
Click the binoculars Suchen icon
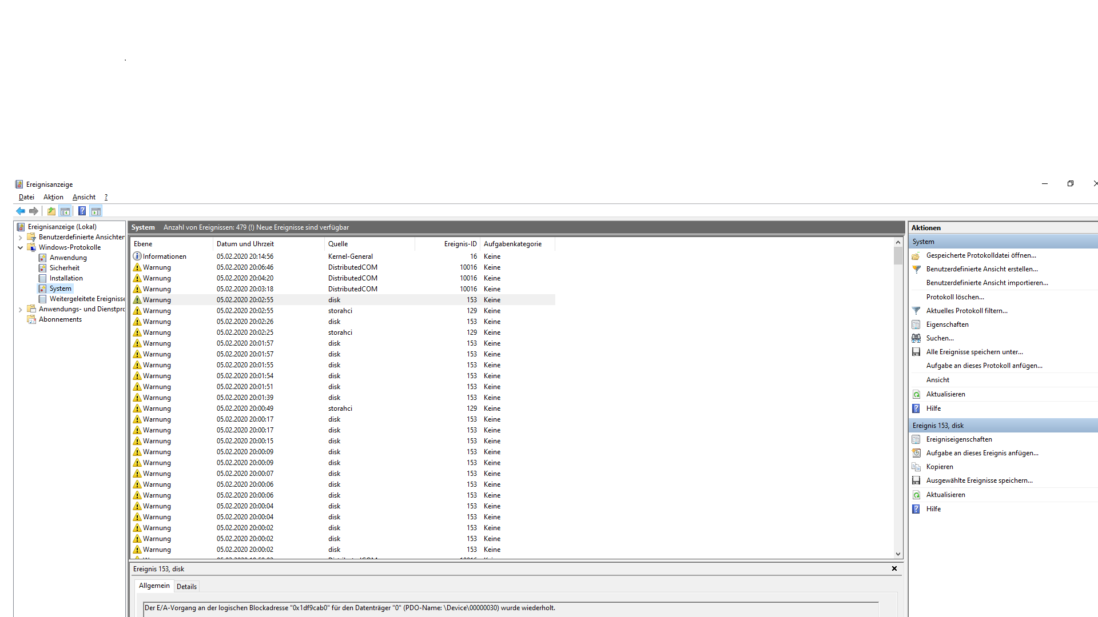click(x=916, y=338)
